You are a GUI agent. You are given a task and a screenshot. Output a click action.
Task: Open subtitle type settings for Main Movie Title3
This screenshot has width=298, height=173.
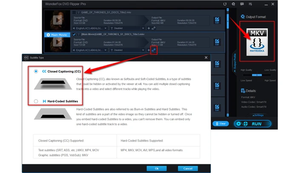point(154,50)
